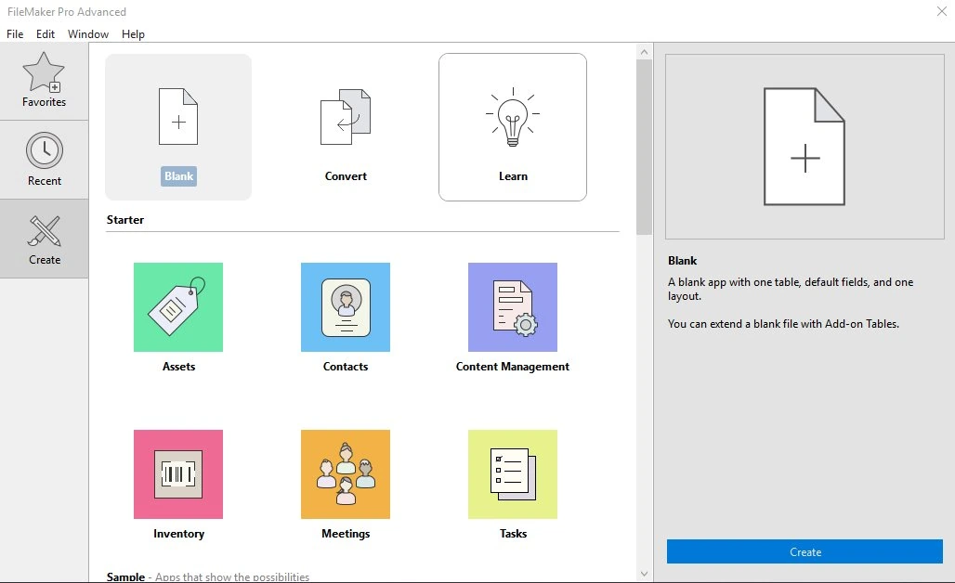The height and width of the screenshot is (583, 955).
Task: Click the Meetings label text
Action: click(346, 534)
